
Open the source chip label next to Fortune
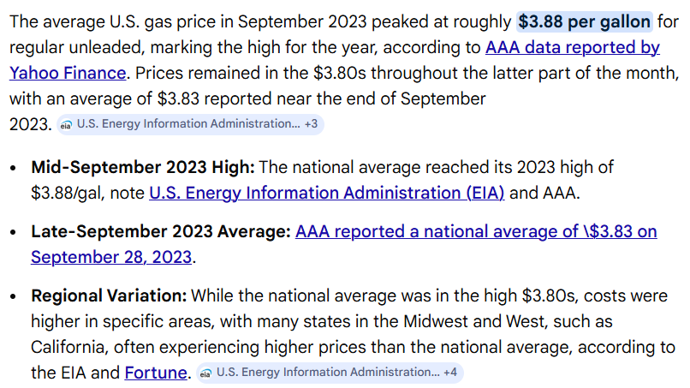pos(327,373)
